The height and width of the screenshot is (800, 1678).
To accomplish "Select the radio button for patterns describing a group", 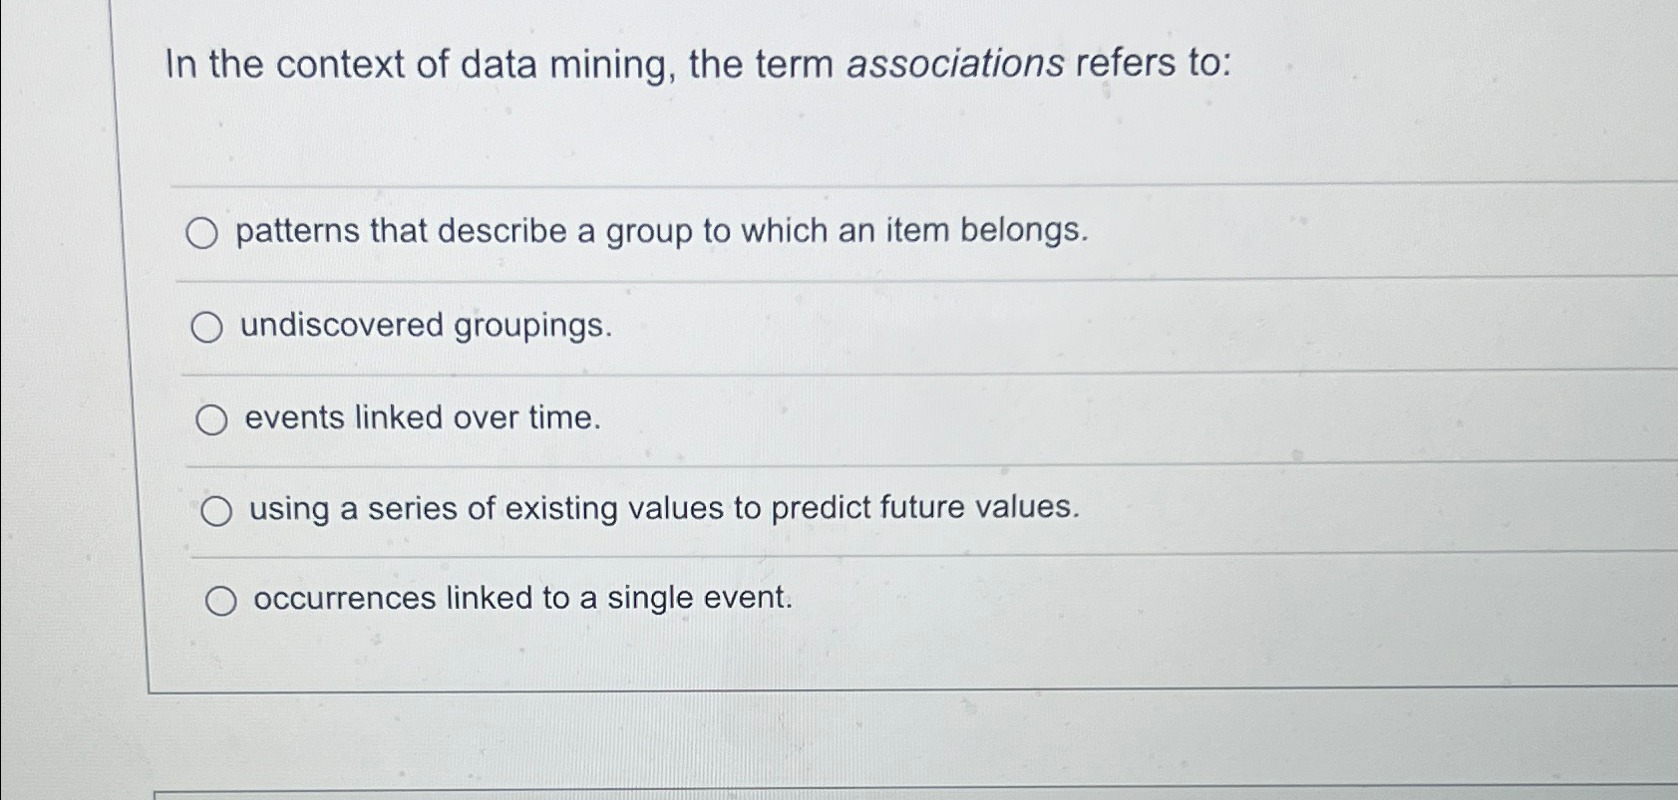I will click(201, 234).
